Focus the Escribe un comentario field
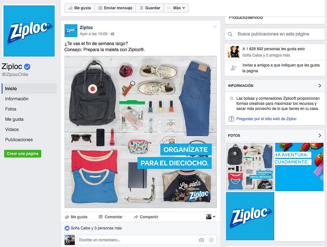Viewport: 327px width, 247px height. tap(147, 240)
